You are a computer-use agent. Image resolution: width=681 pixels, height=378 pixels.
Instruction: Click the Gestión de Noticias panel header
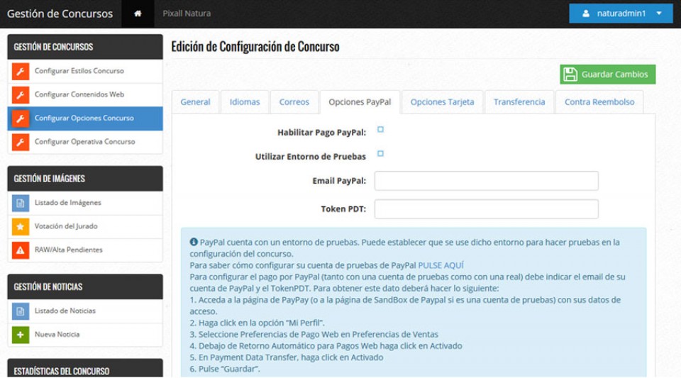85,287
